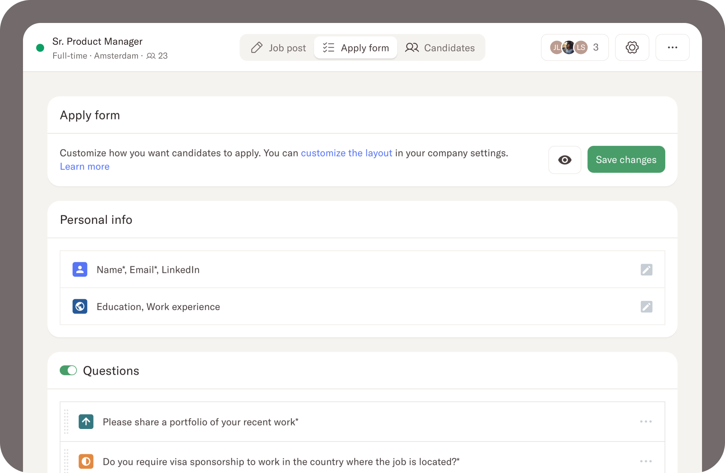Screen dimensions: 725x473
Task: Click the globe icon beside Education
Action: coord(80,307)
